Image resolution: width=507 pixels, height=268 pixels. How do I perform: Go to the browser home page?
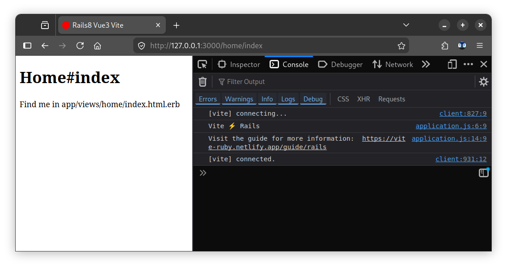(97, 46)
